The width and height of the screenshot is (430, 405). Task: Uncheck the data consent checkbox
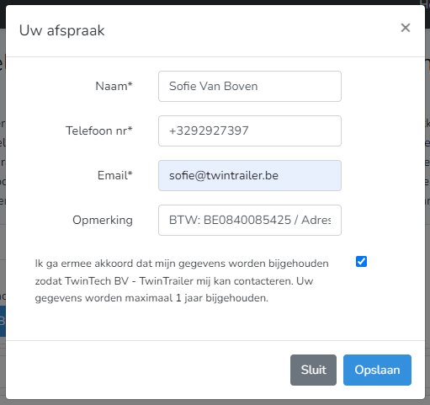[361, 262]
